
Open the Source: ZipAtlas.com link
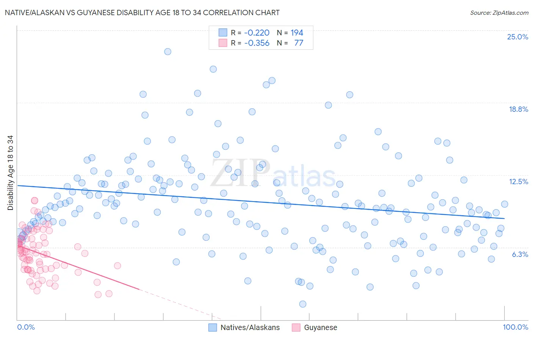pyautogui.click(x=499, y=13)
